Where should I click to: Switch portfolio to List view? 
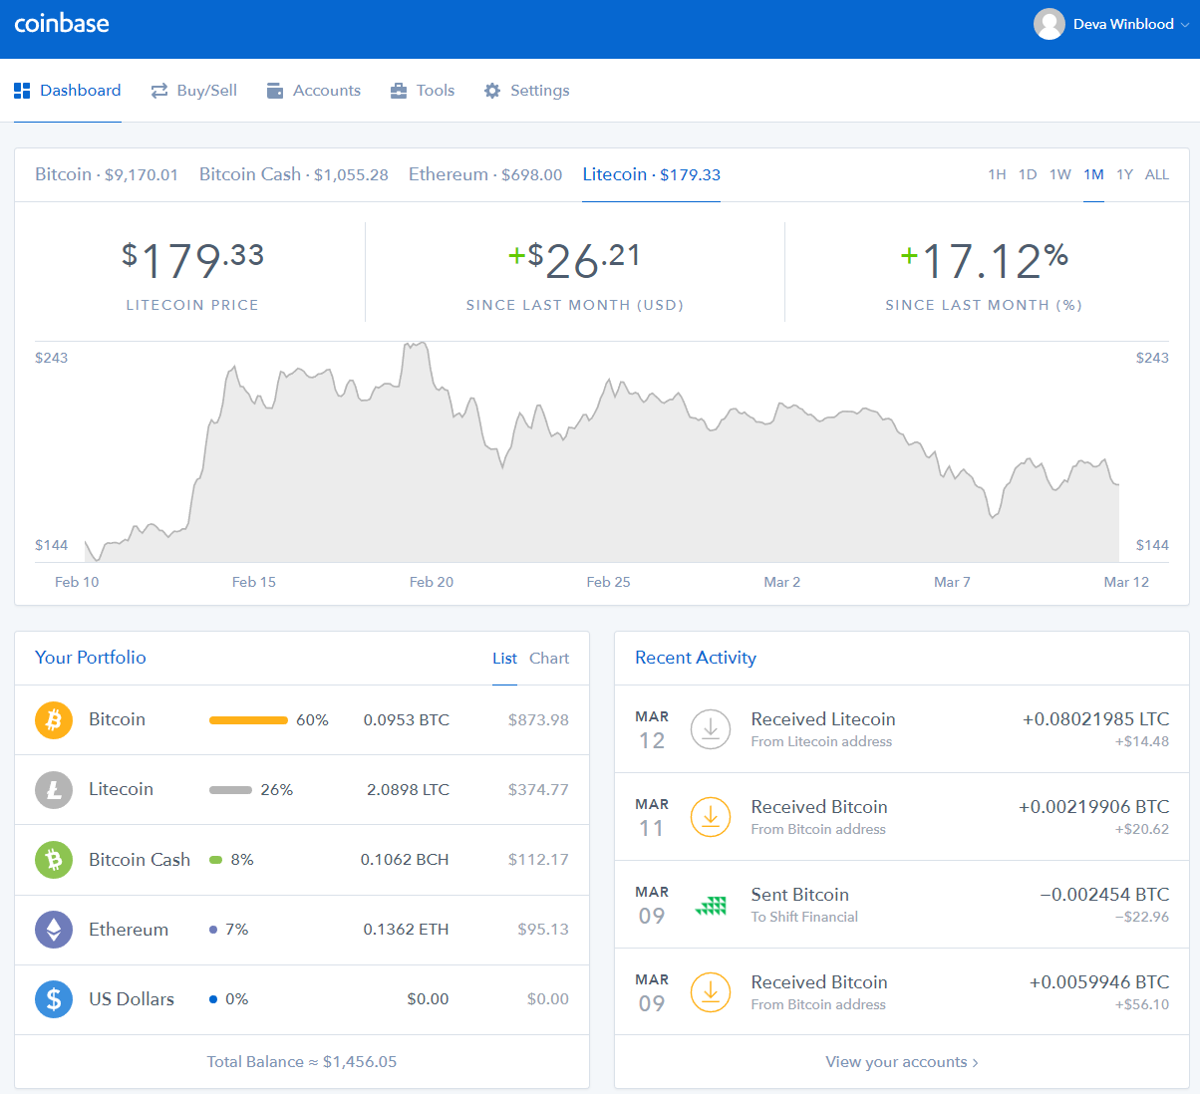[x=504, y=659]
